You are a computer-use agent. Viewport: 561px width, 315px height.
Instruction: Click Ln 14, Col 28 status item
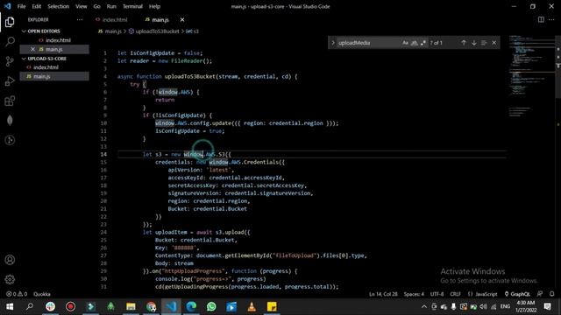[x=383, y=294]
